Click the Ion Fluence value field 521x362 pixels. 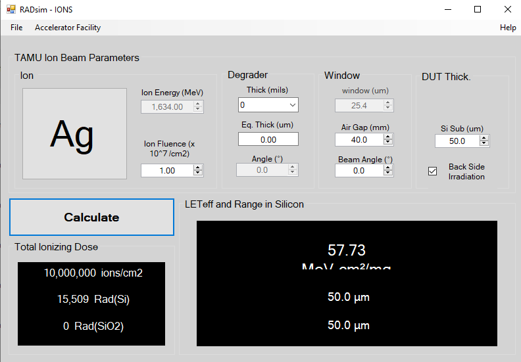pos(167,171)
